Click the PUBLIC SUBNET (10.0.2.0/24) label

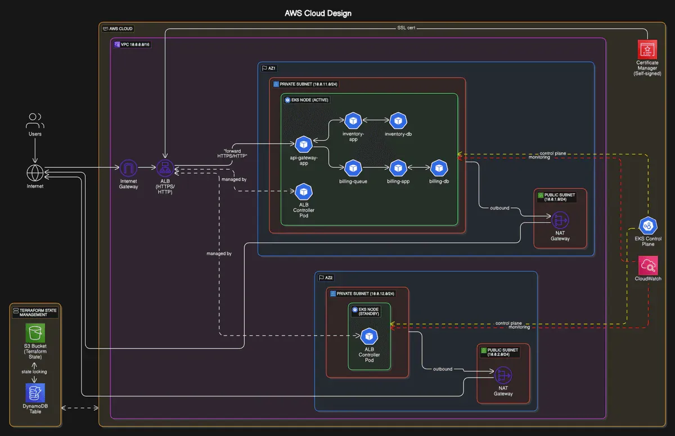click(499, 352)
